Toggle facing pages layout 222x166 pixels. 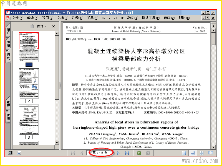coord(211,153)
